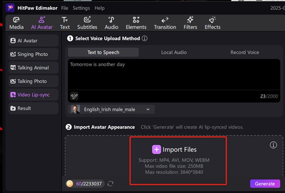The width and height of the screenshot is (285, 193).
Task: Select Talking Photo in the sidebar
Action: pyautogui.click(x=33, y=81)
